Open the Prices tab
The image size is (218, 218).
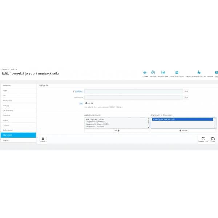pos(18,90)
